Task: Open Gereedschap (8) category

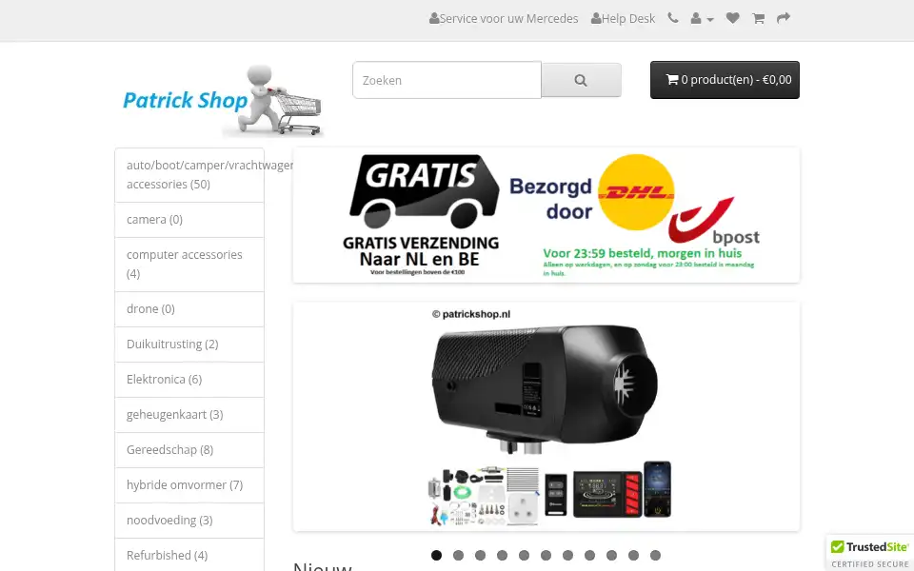Action: tap(189, 450)
